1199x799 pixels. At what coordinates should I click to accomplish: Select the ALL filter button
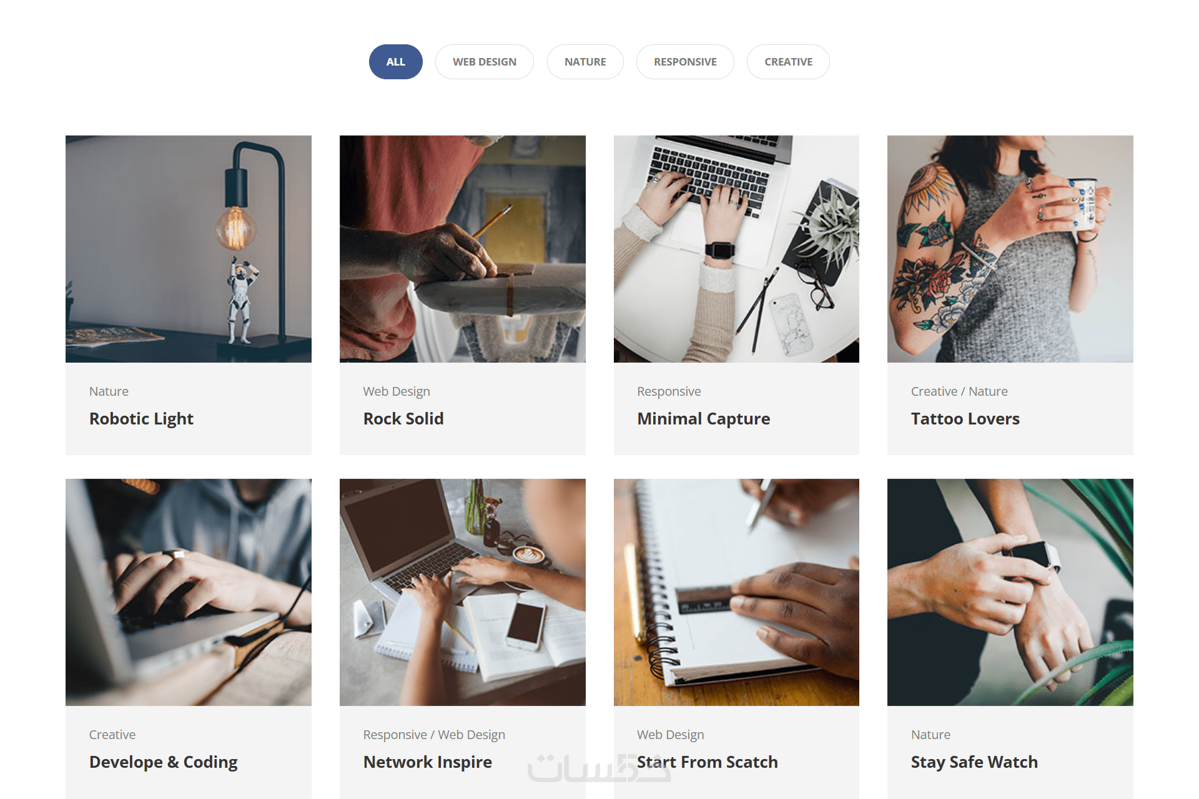click(x=395, y=62)
